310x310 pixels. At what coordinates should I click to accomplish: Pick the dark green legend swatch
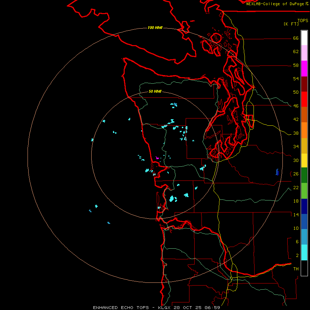click(304, 175)
